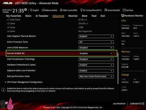The image size is (146, 110).
Task: Launch EZ Tuning Wizard(F11) bulb icon
Action: point(81,10)
